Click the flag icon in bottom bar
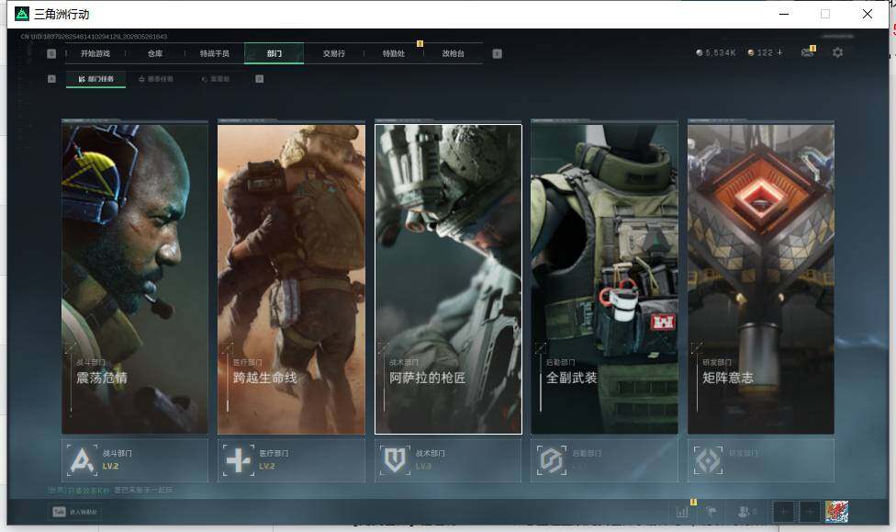The image size is (896, 532). point(711,512)
